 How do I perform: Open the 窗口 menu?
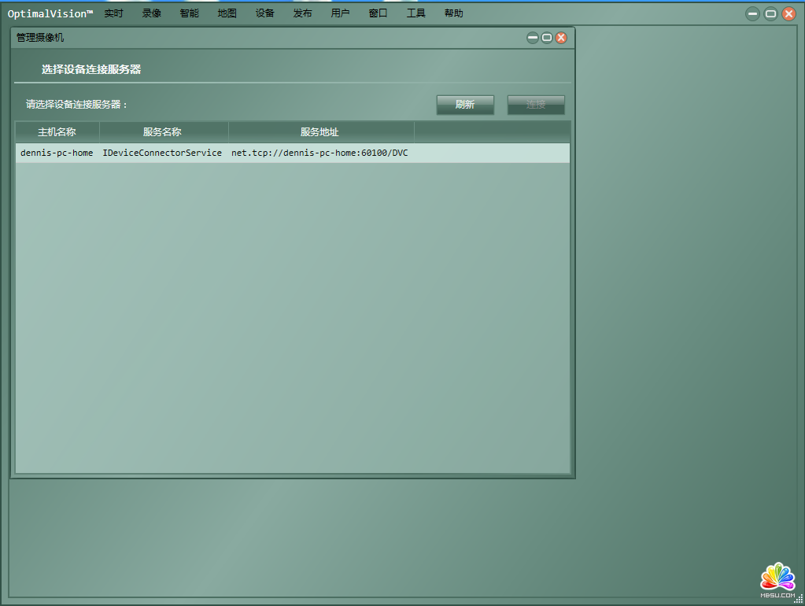[378, 13]
